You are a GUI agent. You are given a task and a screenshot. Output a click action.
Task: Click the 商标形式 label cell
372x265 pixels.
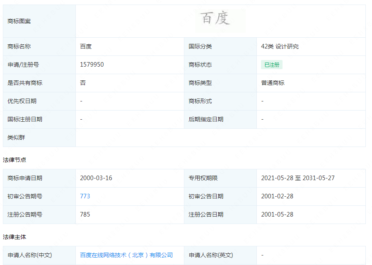tap(220, 101)
